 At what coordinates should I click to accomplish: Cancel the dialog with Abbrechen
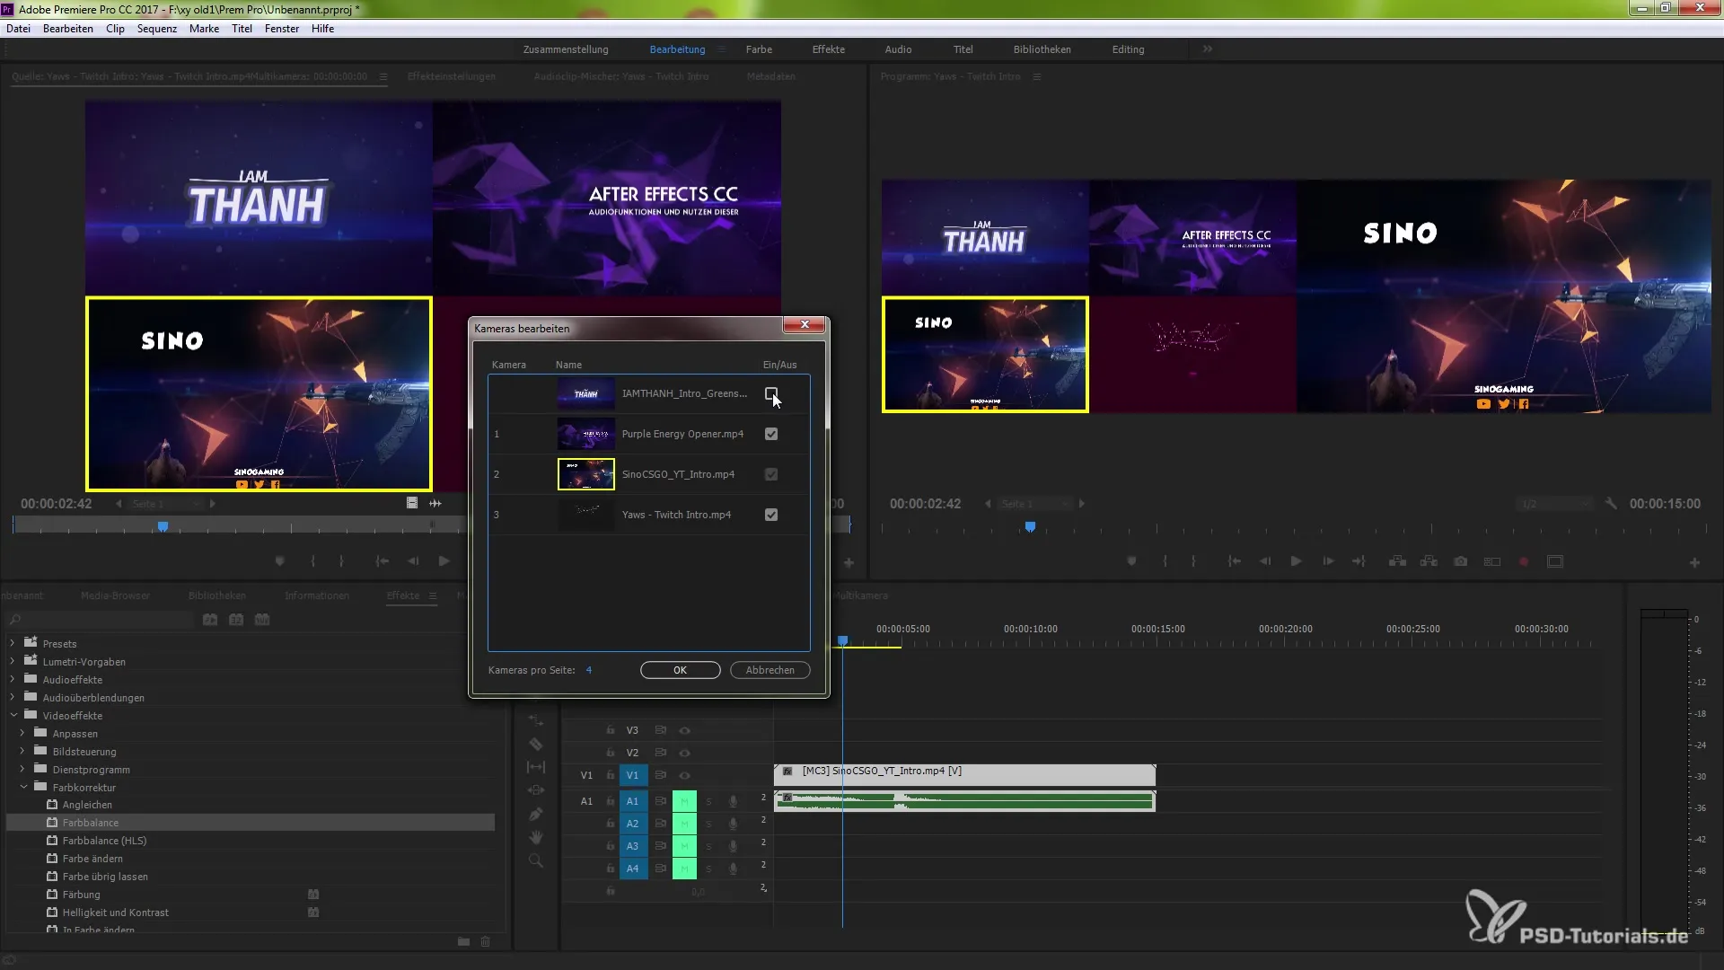770,670
